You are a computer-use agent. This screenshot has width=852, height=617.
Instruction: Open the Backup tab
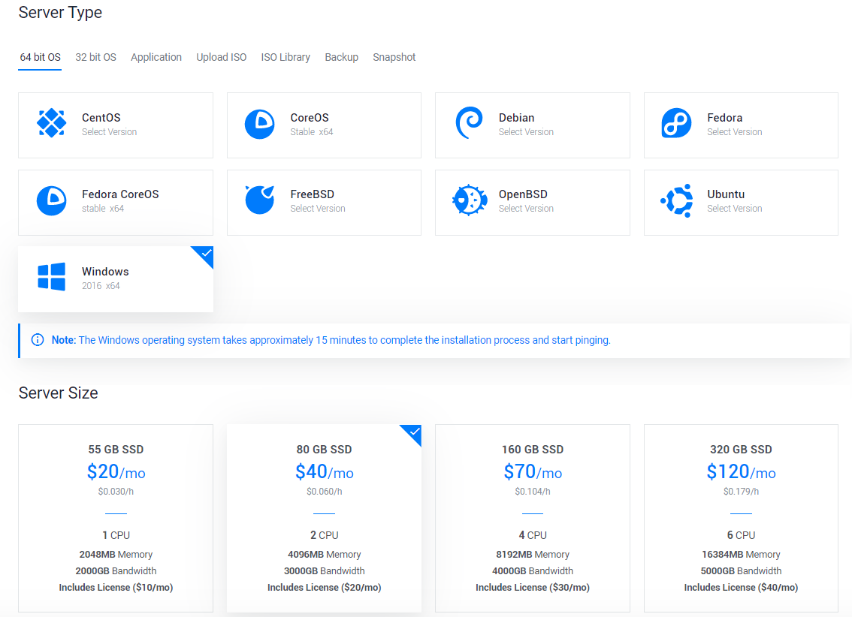click(x=341, y=58)
